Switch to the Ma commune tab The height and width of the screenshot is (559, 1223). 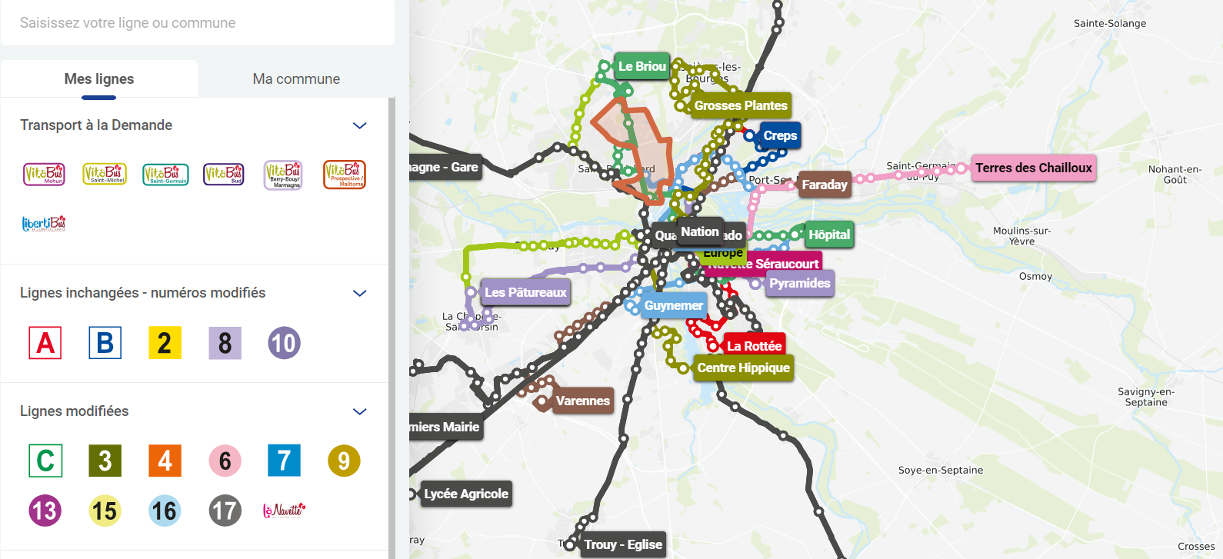[296, 79]
